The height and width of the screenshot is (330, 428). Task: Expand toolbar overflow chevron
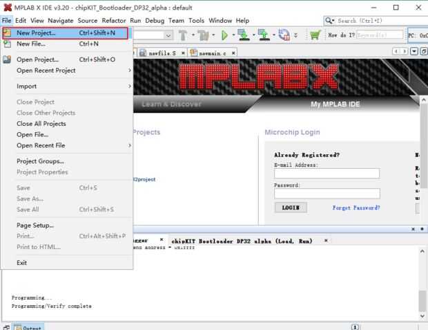pos(295,35)
